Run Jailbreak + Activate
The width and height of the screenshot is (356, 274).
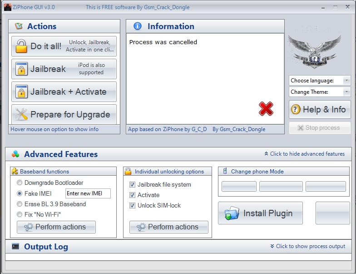click(x=64, y=91)
